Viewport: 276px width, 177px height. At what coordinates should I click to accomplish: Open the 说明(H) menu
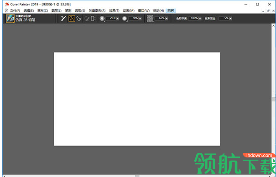[158, 11]
